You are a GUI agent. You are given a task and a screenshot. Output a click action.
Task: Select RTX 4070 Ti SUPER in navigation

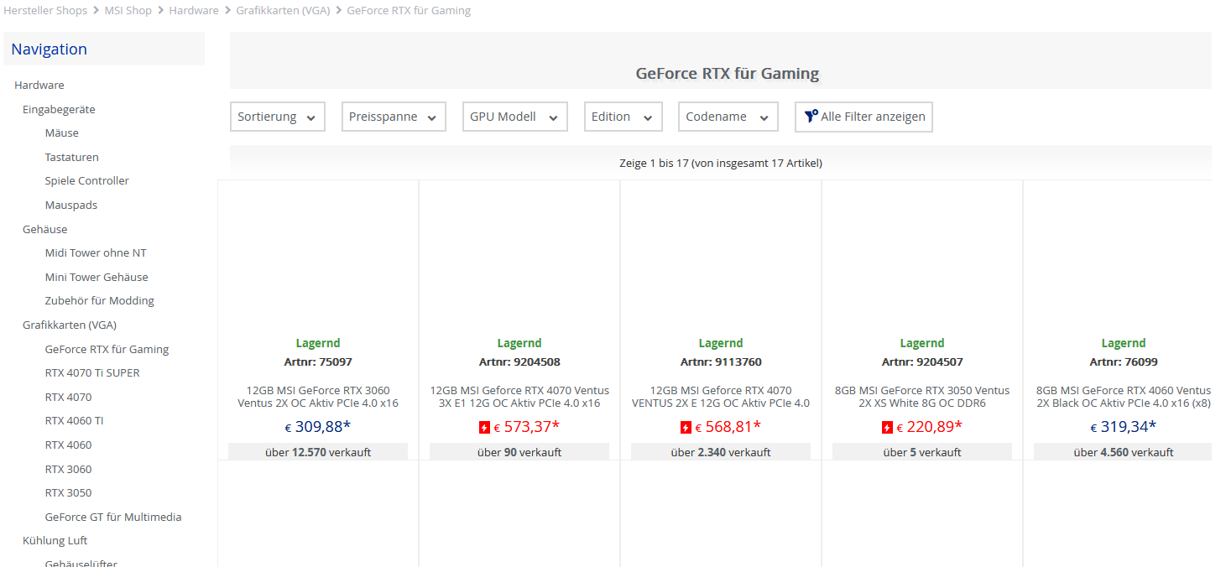point(92,373)
